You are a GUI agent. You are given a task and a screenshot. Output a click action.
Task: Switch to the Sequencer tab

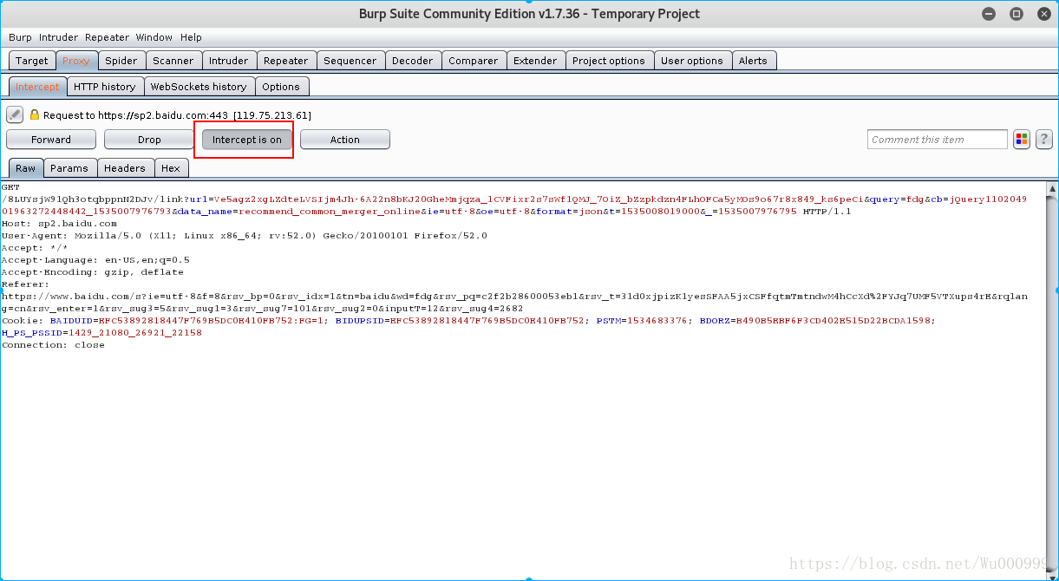[350, 61]
